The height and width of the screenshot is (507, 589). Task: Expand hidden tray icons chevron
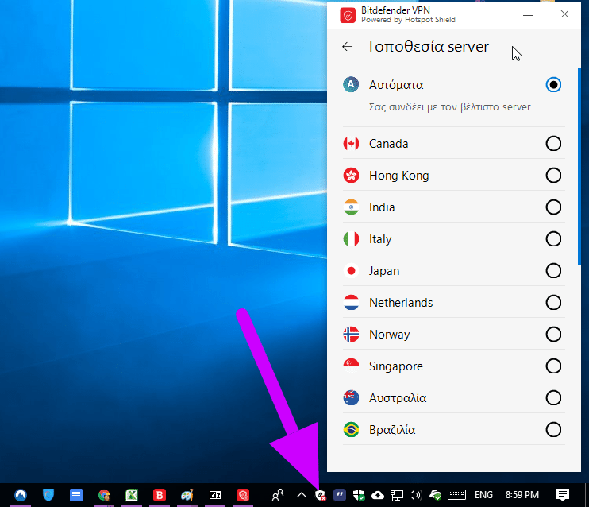coord(302,495)
